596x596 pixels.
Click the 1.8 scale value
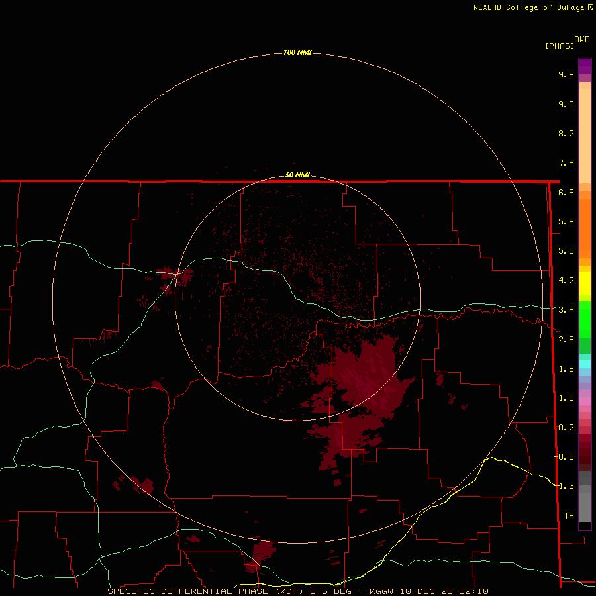coord(566,369)
